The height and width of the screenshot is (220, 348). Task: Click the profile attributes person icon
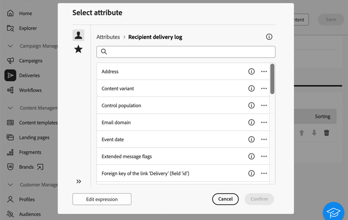78,35
